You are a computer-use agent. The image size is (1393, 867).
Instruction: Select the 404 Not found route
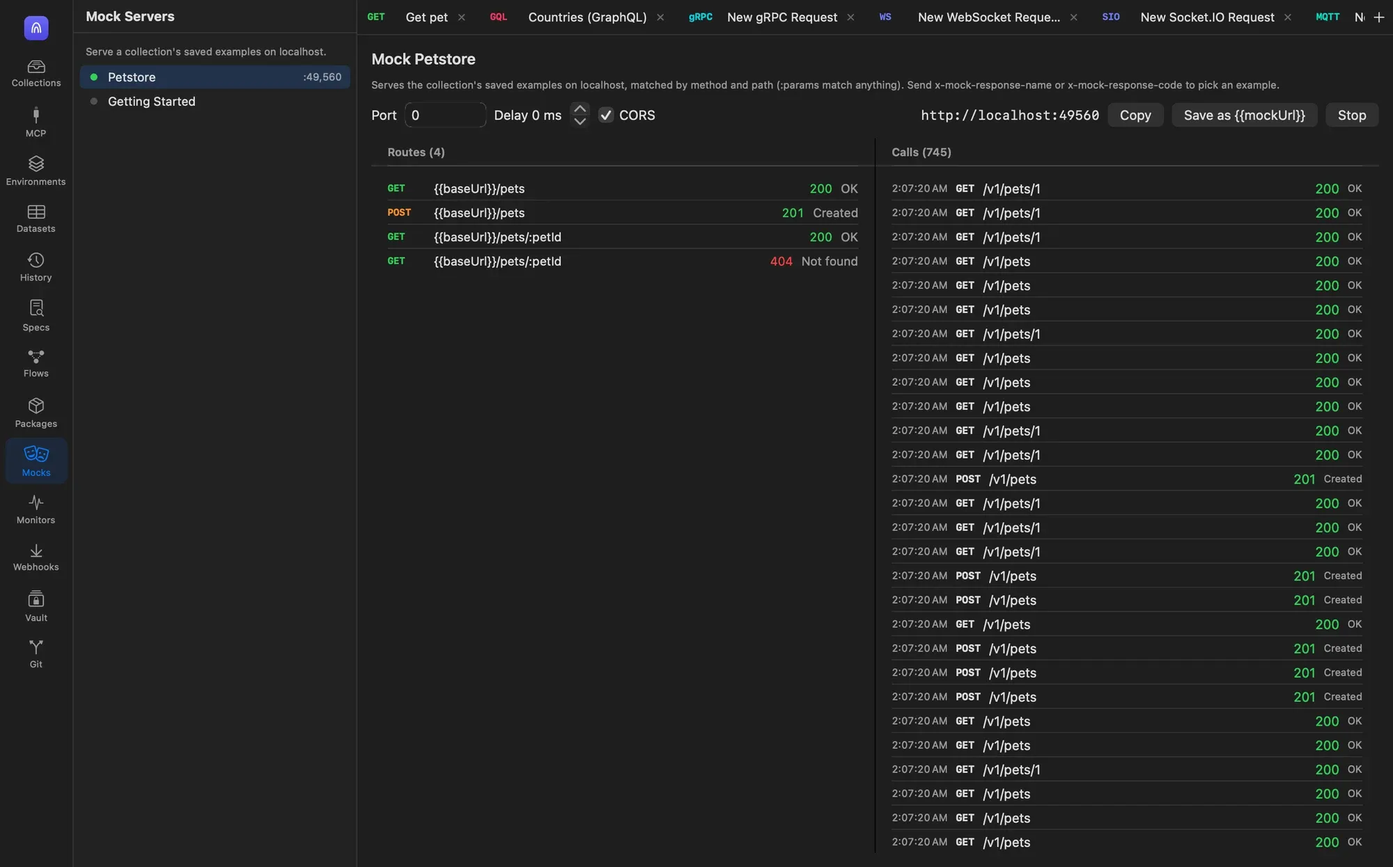click(623, 261)
